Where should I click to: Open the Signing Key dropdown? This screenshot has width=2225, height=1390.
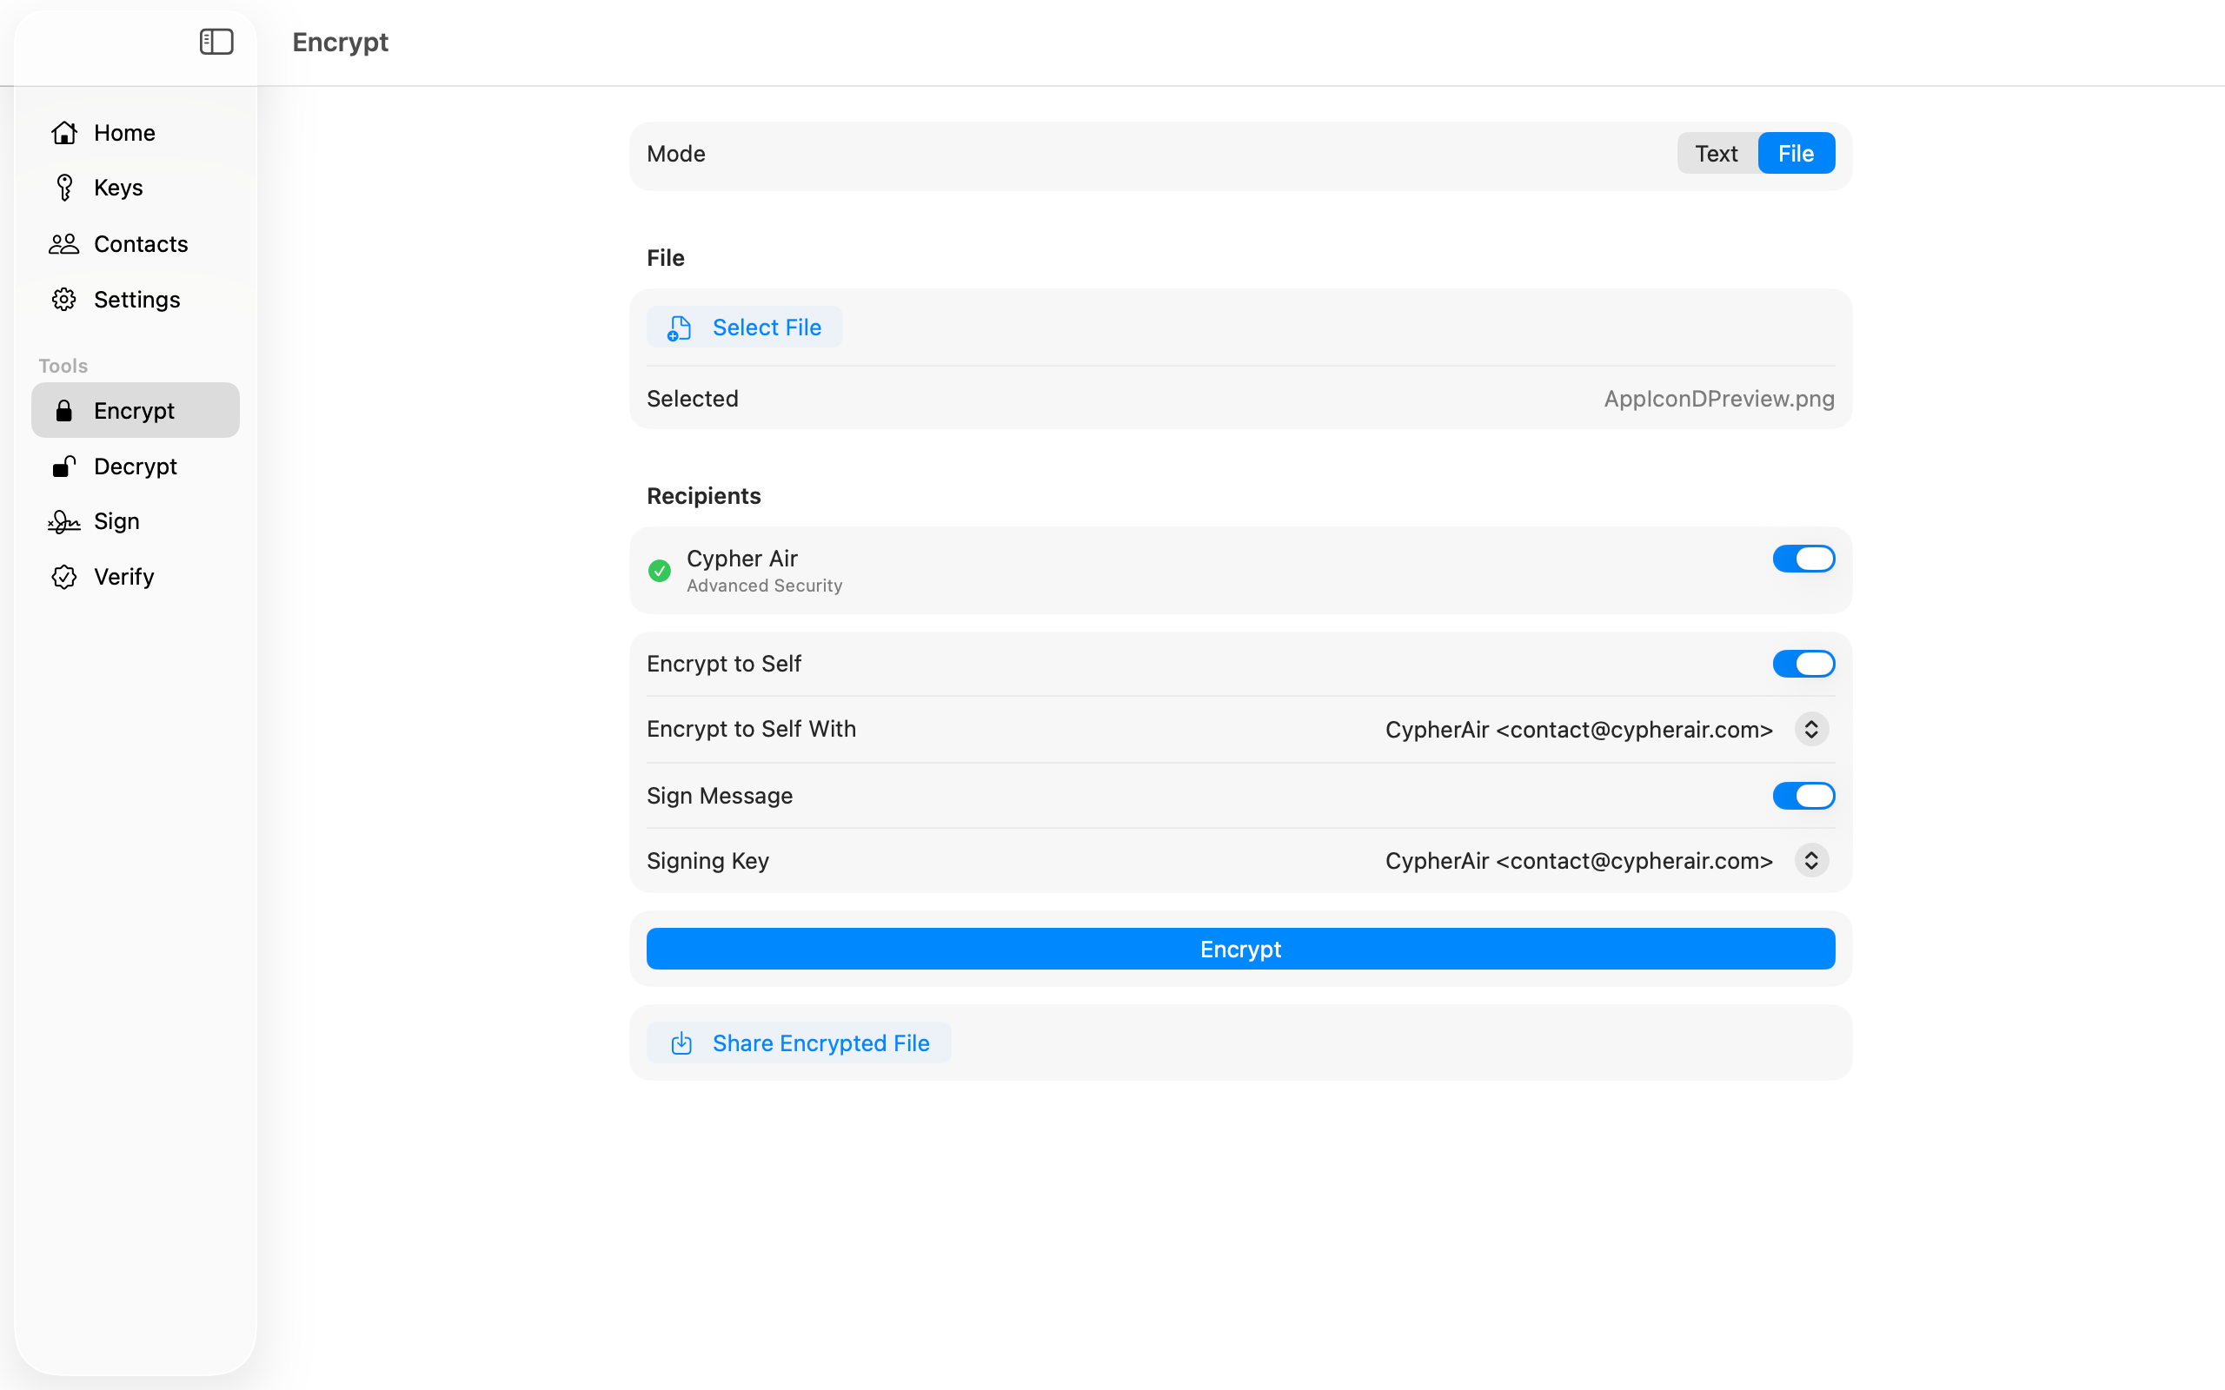[x=1810, y=860]
